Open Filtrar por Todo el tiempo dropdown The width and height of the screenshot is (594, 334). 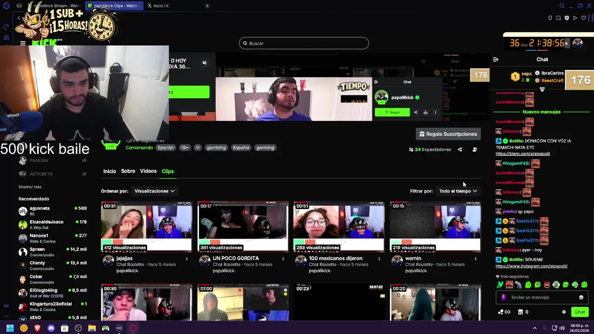coord(458,191)
